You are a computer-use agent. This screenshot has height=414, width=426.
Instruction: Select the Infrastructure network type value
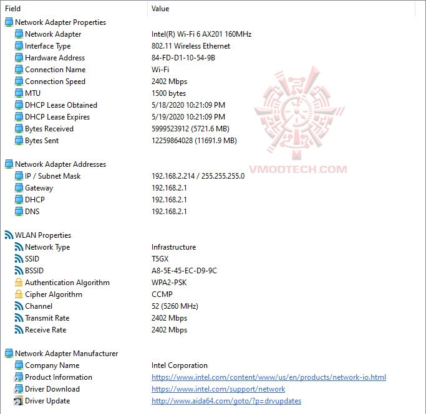(173, 247)
